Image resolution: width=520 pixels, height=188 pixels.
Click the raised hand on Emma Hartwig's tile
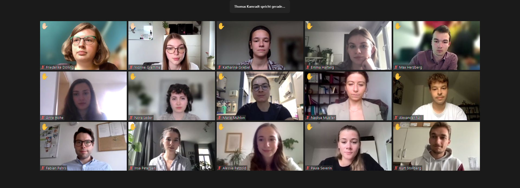coord(310,26)
